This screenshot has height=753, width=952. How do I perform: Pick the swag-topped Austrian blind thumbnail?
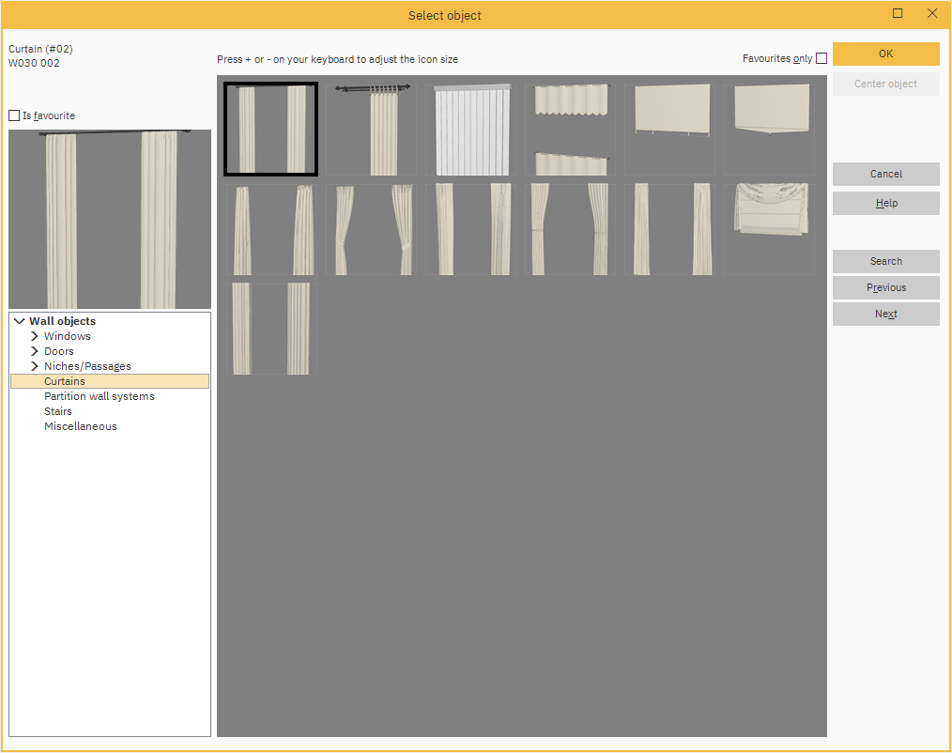[770, 229]
